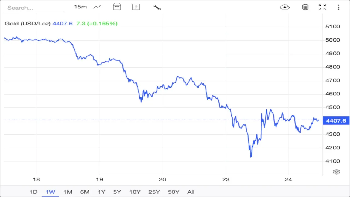350x197 pixels.
Task: Click the add comparison plus icon
Action: [x=136, y=7]
